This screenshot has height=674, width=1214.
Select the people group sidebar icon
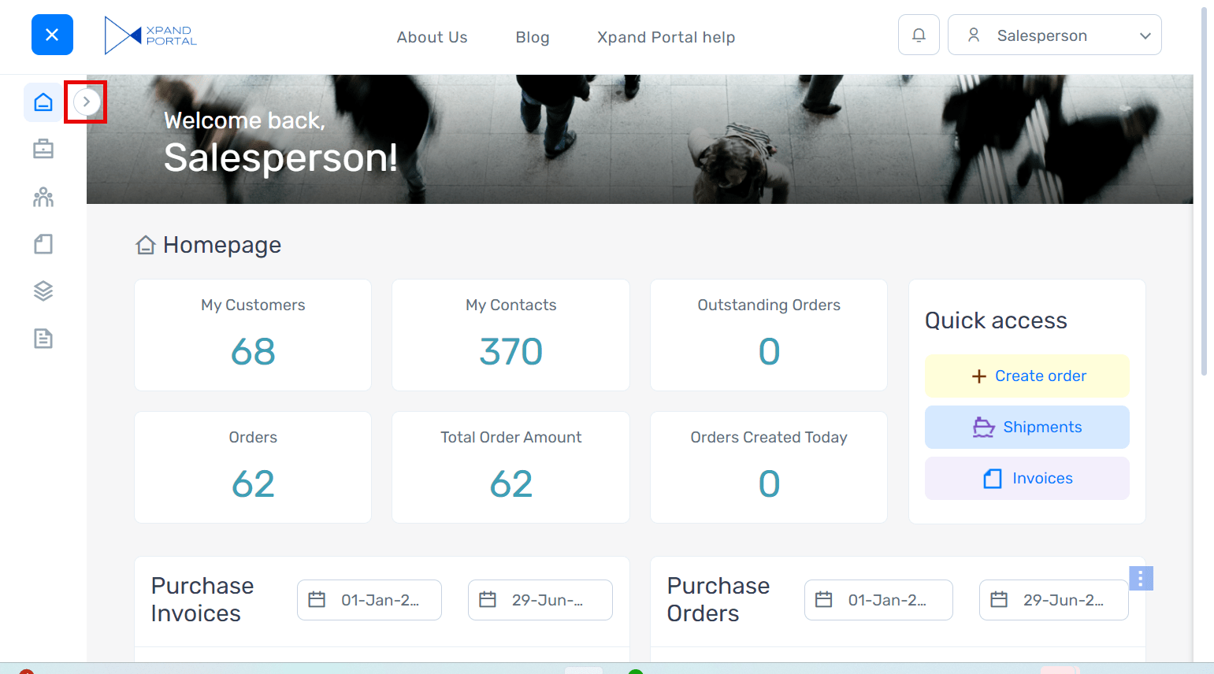(x=43, y=197)
